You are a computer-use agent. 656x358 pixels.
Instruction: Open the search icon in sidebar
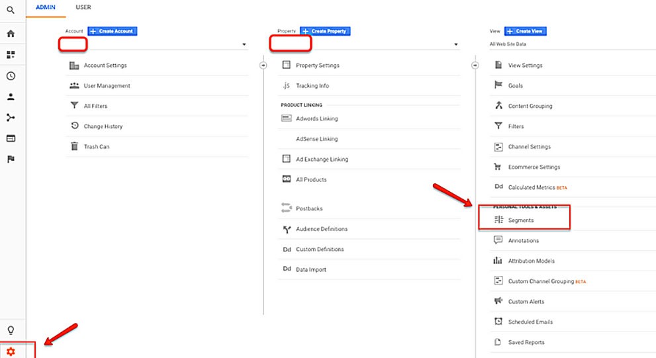pos(11,10)
